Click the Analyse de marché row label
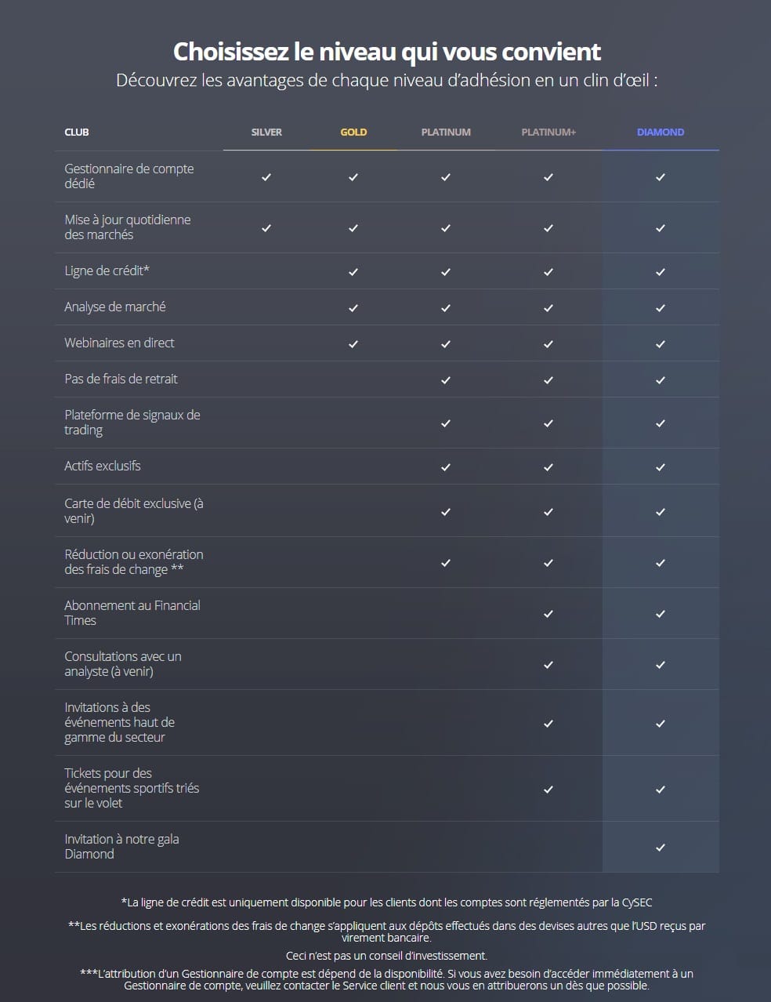Viewport: 771px width, 1002px height. click(115, 307)
